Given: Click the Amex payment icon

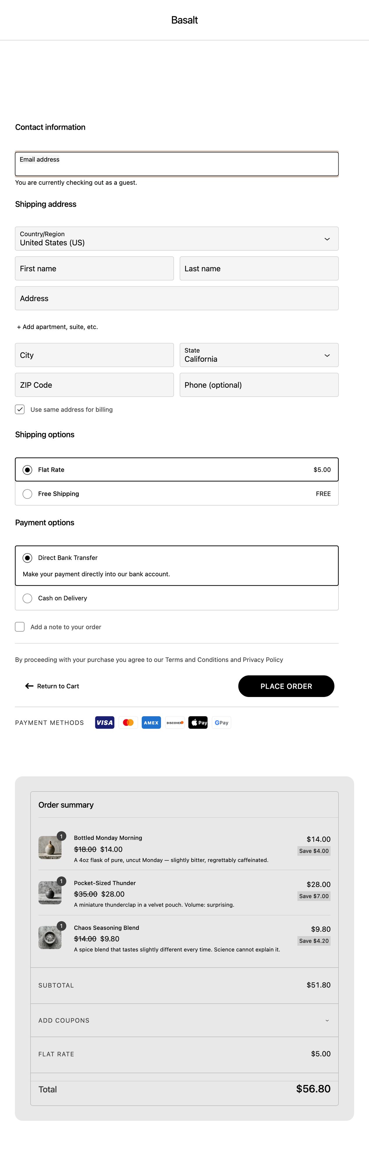Looking at the screenshot, I should tap(151, 722).
